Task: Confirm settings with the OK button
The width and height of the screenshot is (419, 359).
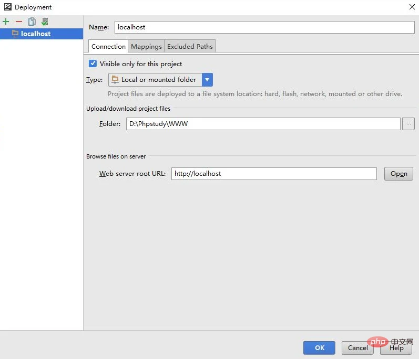Action: click(x=320, y=347)
